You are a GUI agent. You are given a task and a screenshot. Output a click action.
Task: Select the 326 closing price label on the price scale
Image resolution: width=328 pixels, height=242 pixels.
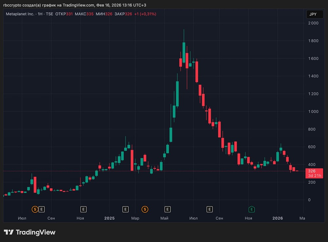click(312, 171)
